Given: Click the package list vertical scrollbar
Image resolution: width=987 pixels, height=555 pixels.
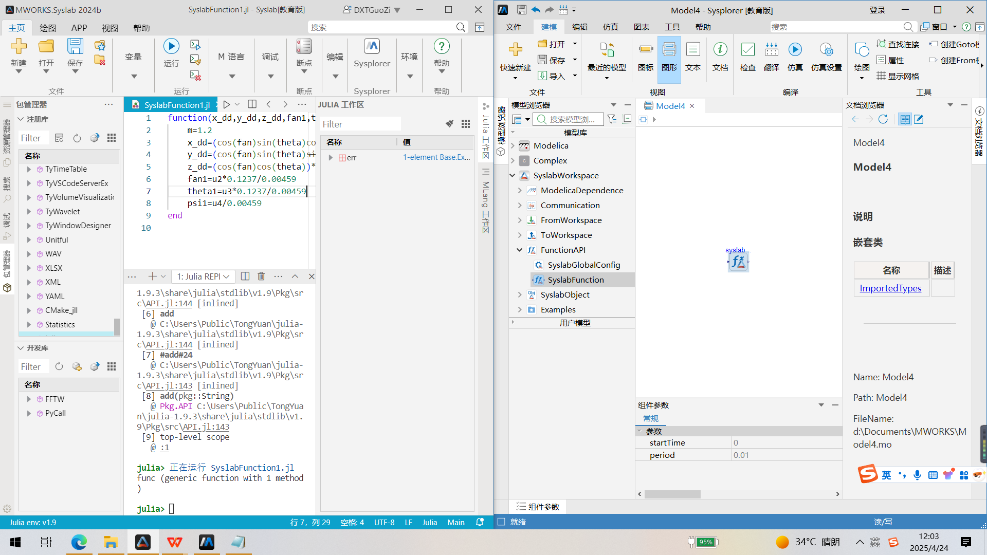Looking at the screenshot, I should click(117, 326).
